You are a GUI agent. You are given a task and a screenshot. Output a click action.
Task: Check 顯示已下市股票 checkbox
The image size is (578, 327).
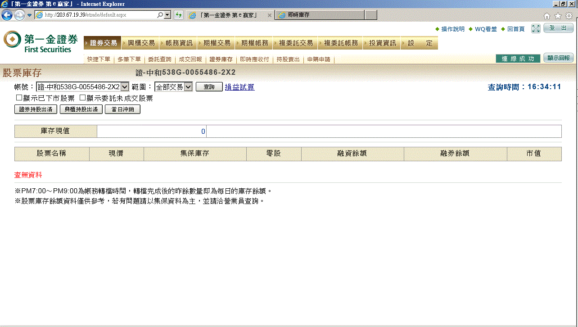[x=19, y=98]
